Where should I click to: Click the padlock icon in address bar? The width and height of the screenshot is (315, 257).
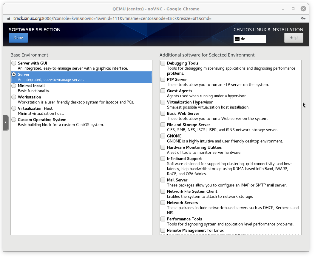pos(8,18)
